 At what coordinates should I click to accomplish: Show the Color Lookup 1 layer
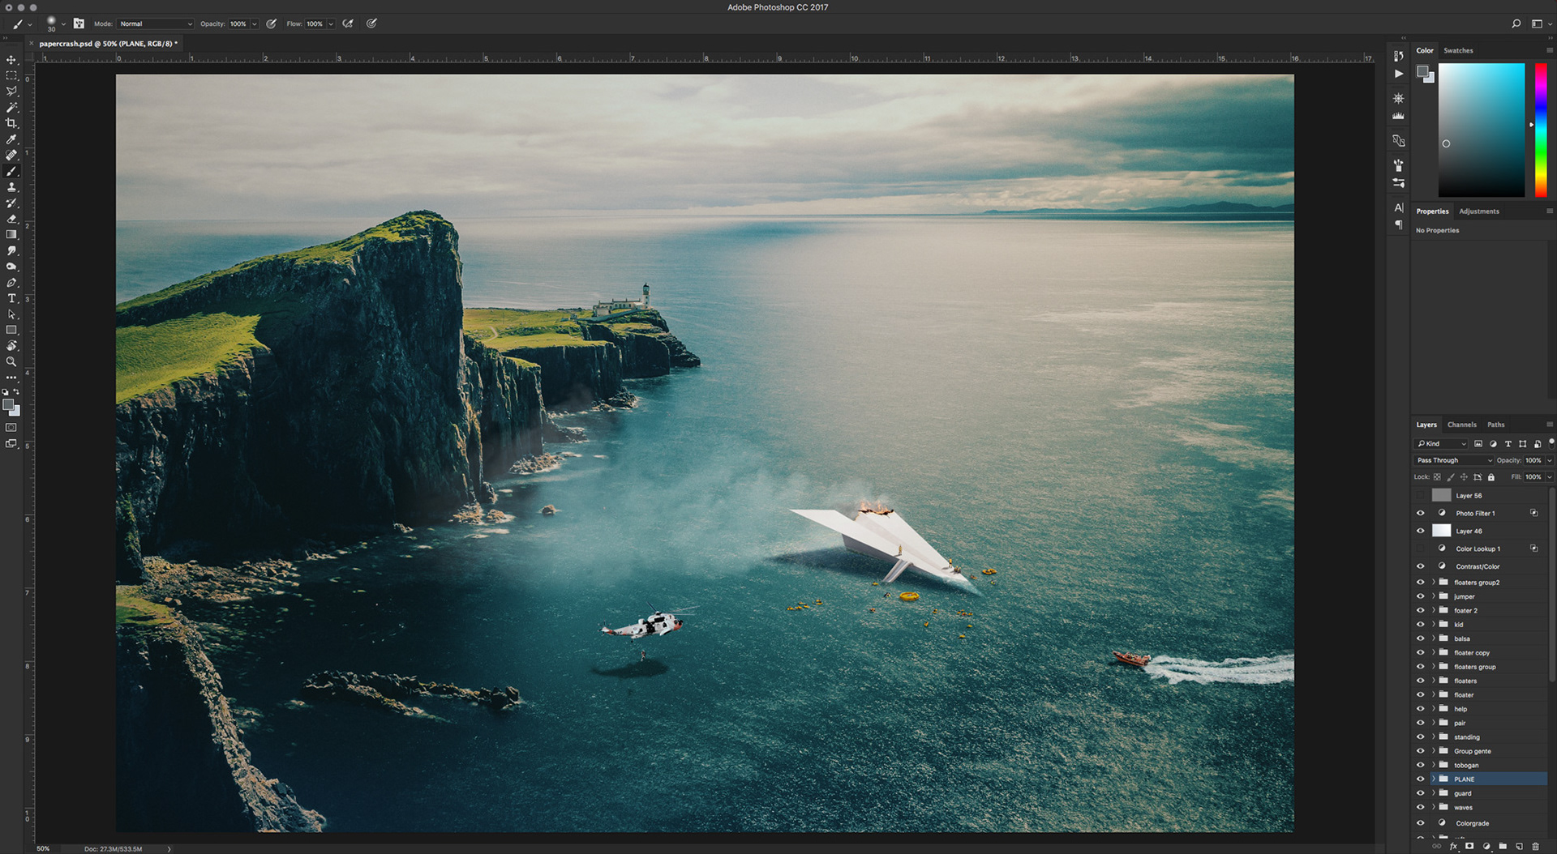tap(1420, 549)
